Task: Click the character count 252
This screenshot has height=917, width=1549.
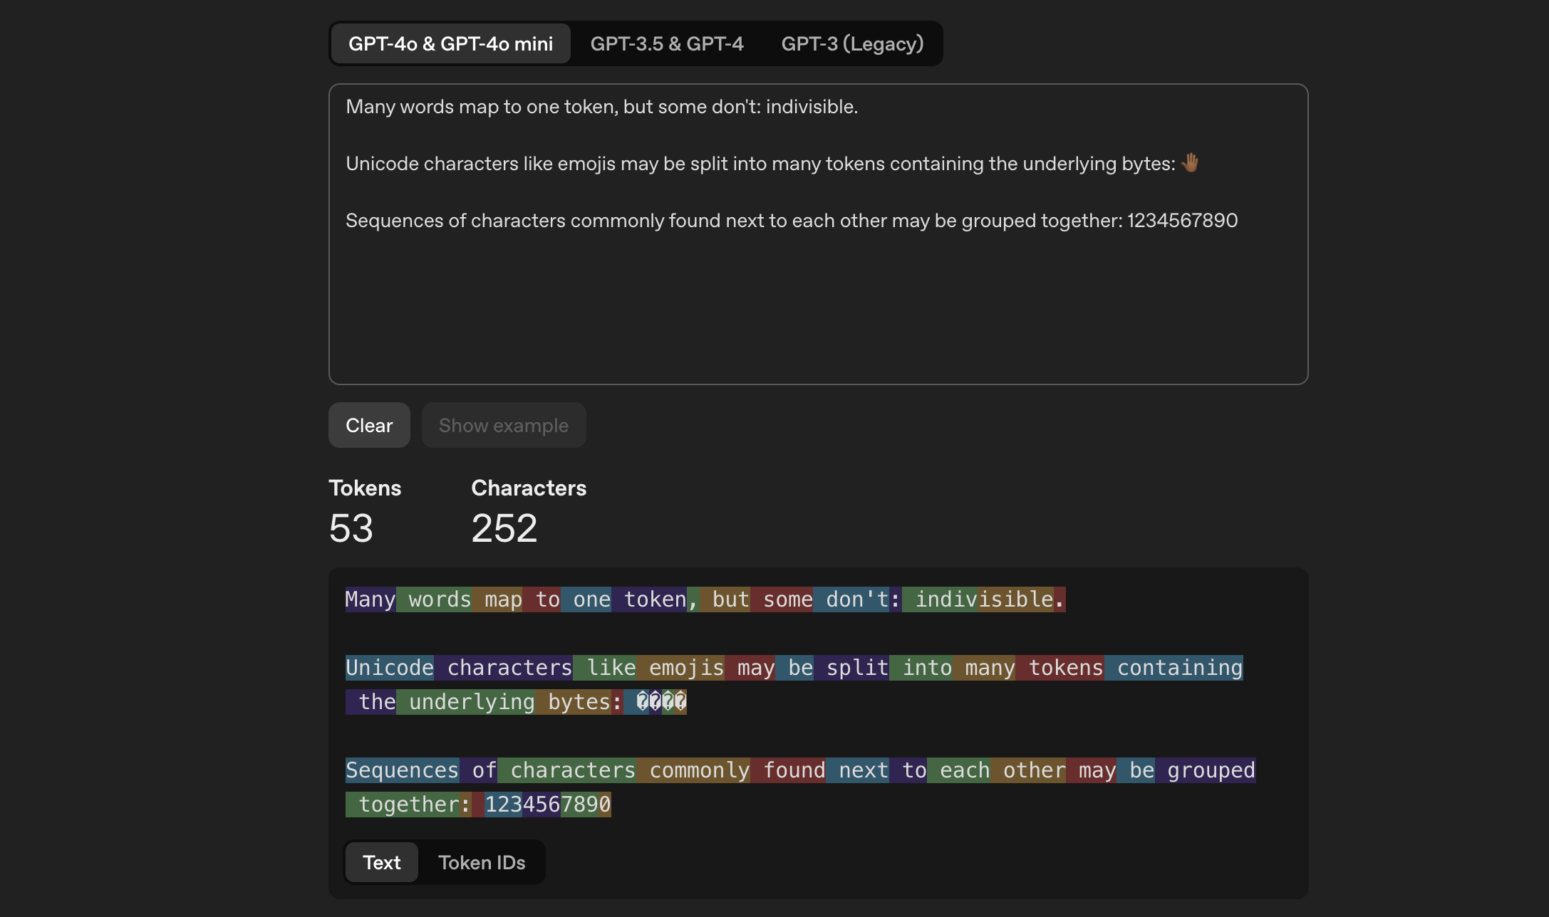Action: click(x=504, y=528)
